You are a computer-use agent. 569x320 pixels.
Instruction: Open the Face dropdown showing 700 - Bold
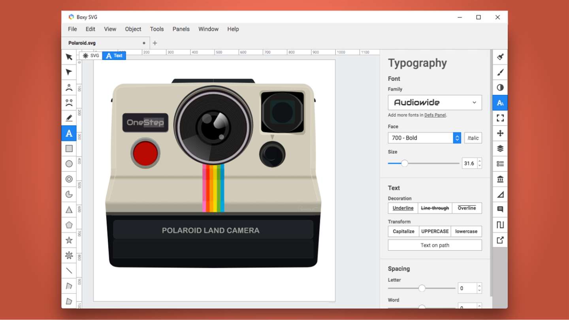[x=424, y=138]
